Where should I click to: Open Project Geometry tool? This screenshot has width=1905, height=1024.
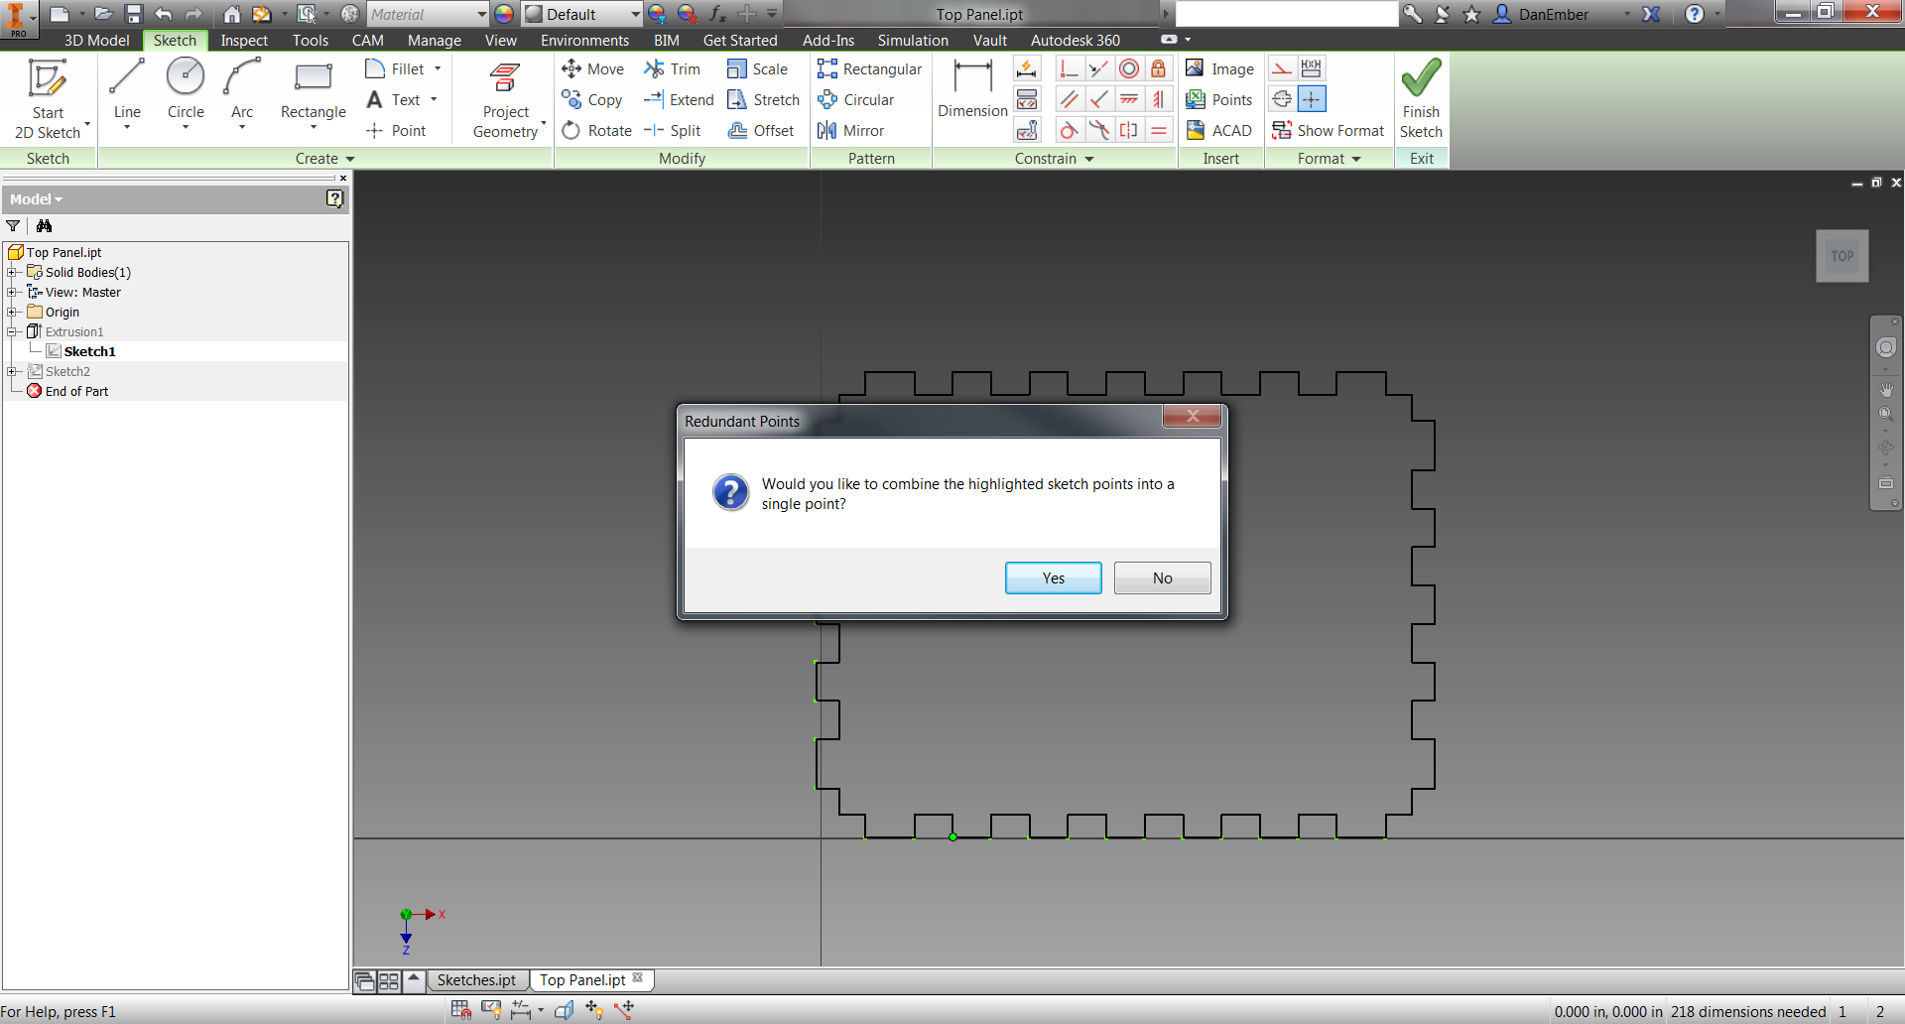click(x=506, y=99)
